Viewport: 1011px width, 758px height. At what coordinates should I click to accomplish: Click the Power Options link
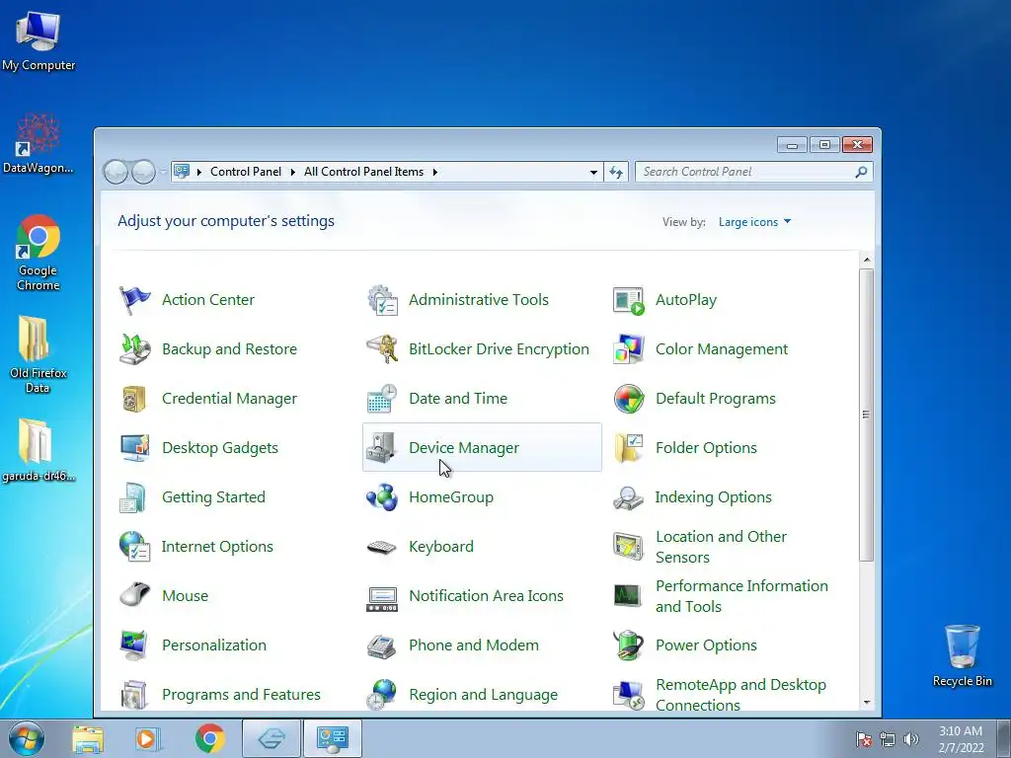pyautogui.click(x=706, y=645)
